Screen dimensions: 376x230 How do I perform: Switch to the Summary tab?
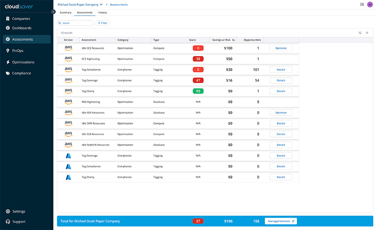[x=65, y=13]
